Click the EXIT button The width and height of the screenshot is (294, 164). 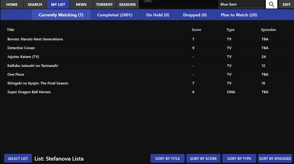(286, 4)
